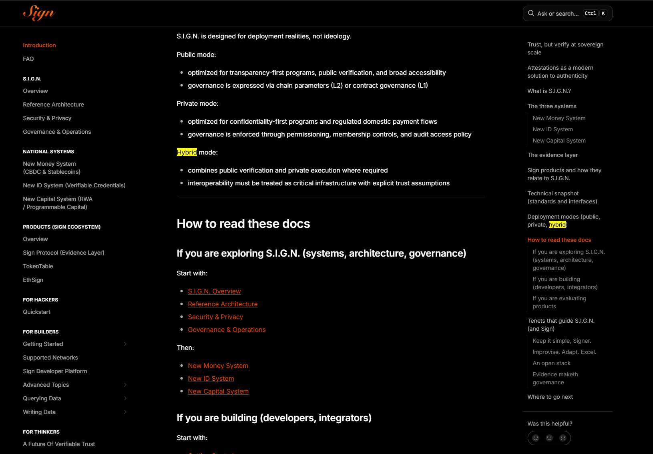Follow the Governance & Operations content link
This screenshot has height=454, width=653.
pos(227,330)
